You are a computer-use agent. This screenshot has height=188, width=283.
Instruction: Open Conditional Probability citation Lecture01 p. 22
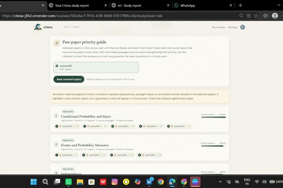123,126
